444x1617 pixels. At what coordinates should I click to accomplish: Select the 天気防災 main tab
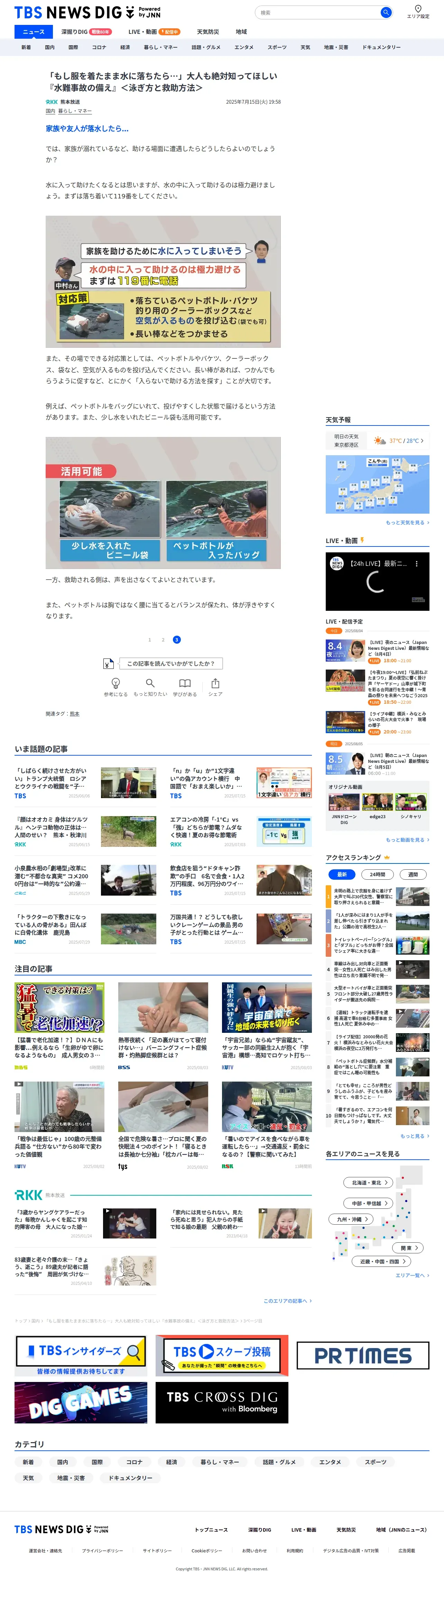click(x=208, y=31)
